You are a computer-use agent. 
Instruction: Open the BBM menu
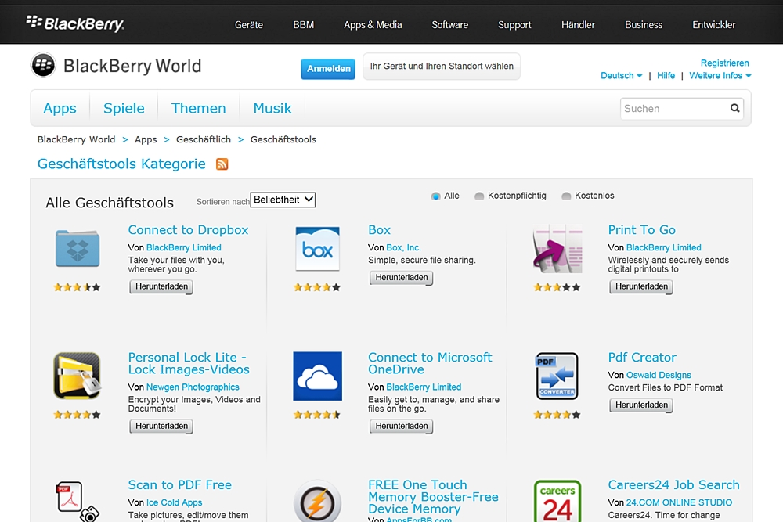pos(303,24)
